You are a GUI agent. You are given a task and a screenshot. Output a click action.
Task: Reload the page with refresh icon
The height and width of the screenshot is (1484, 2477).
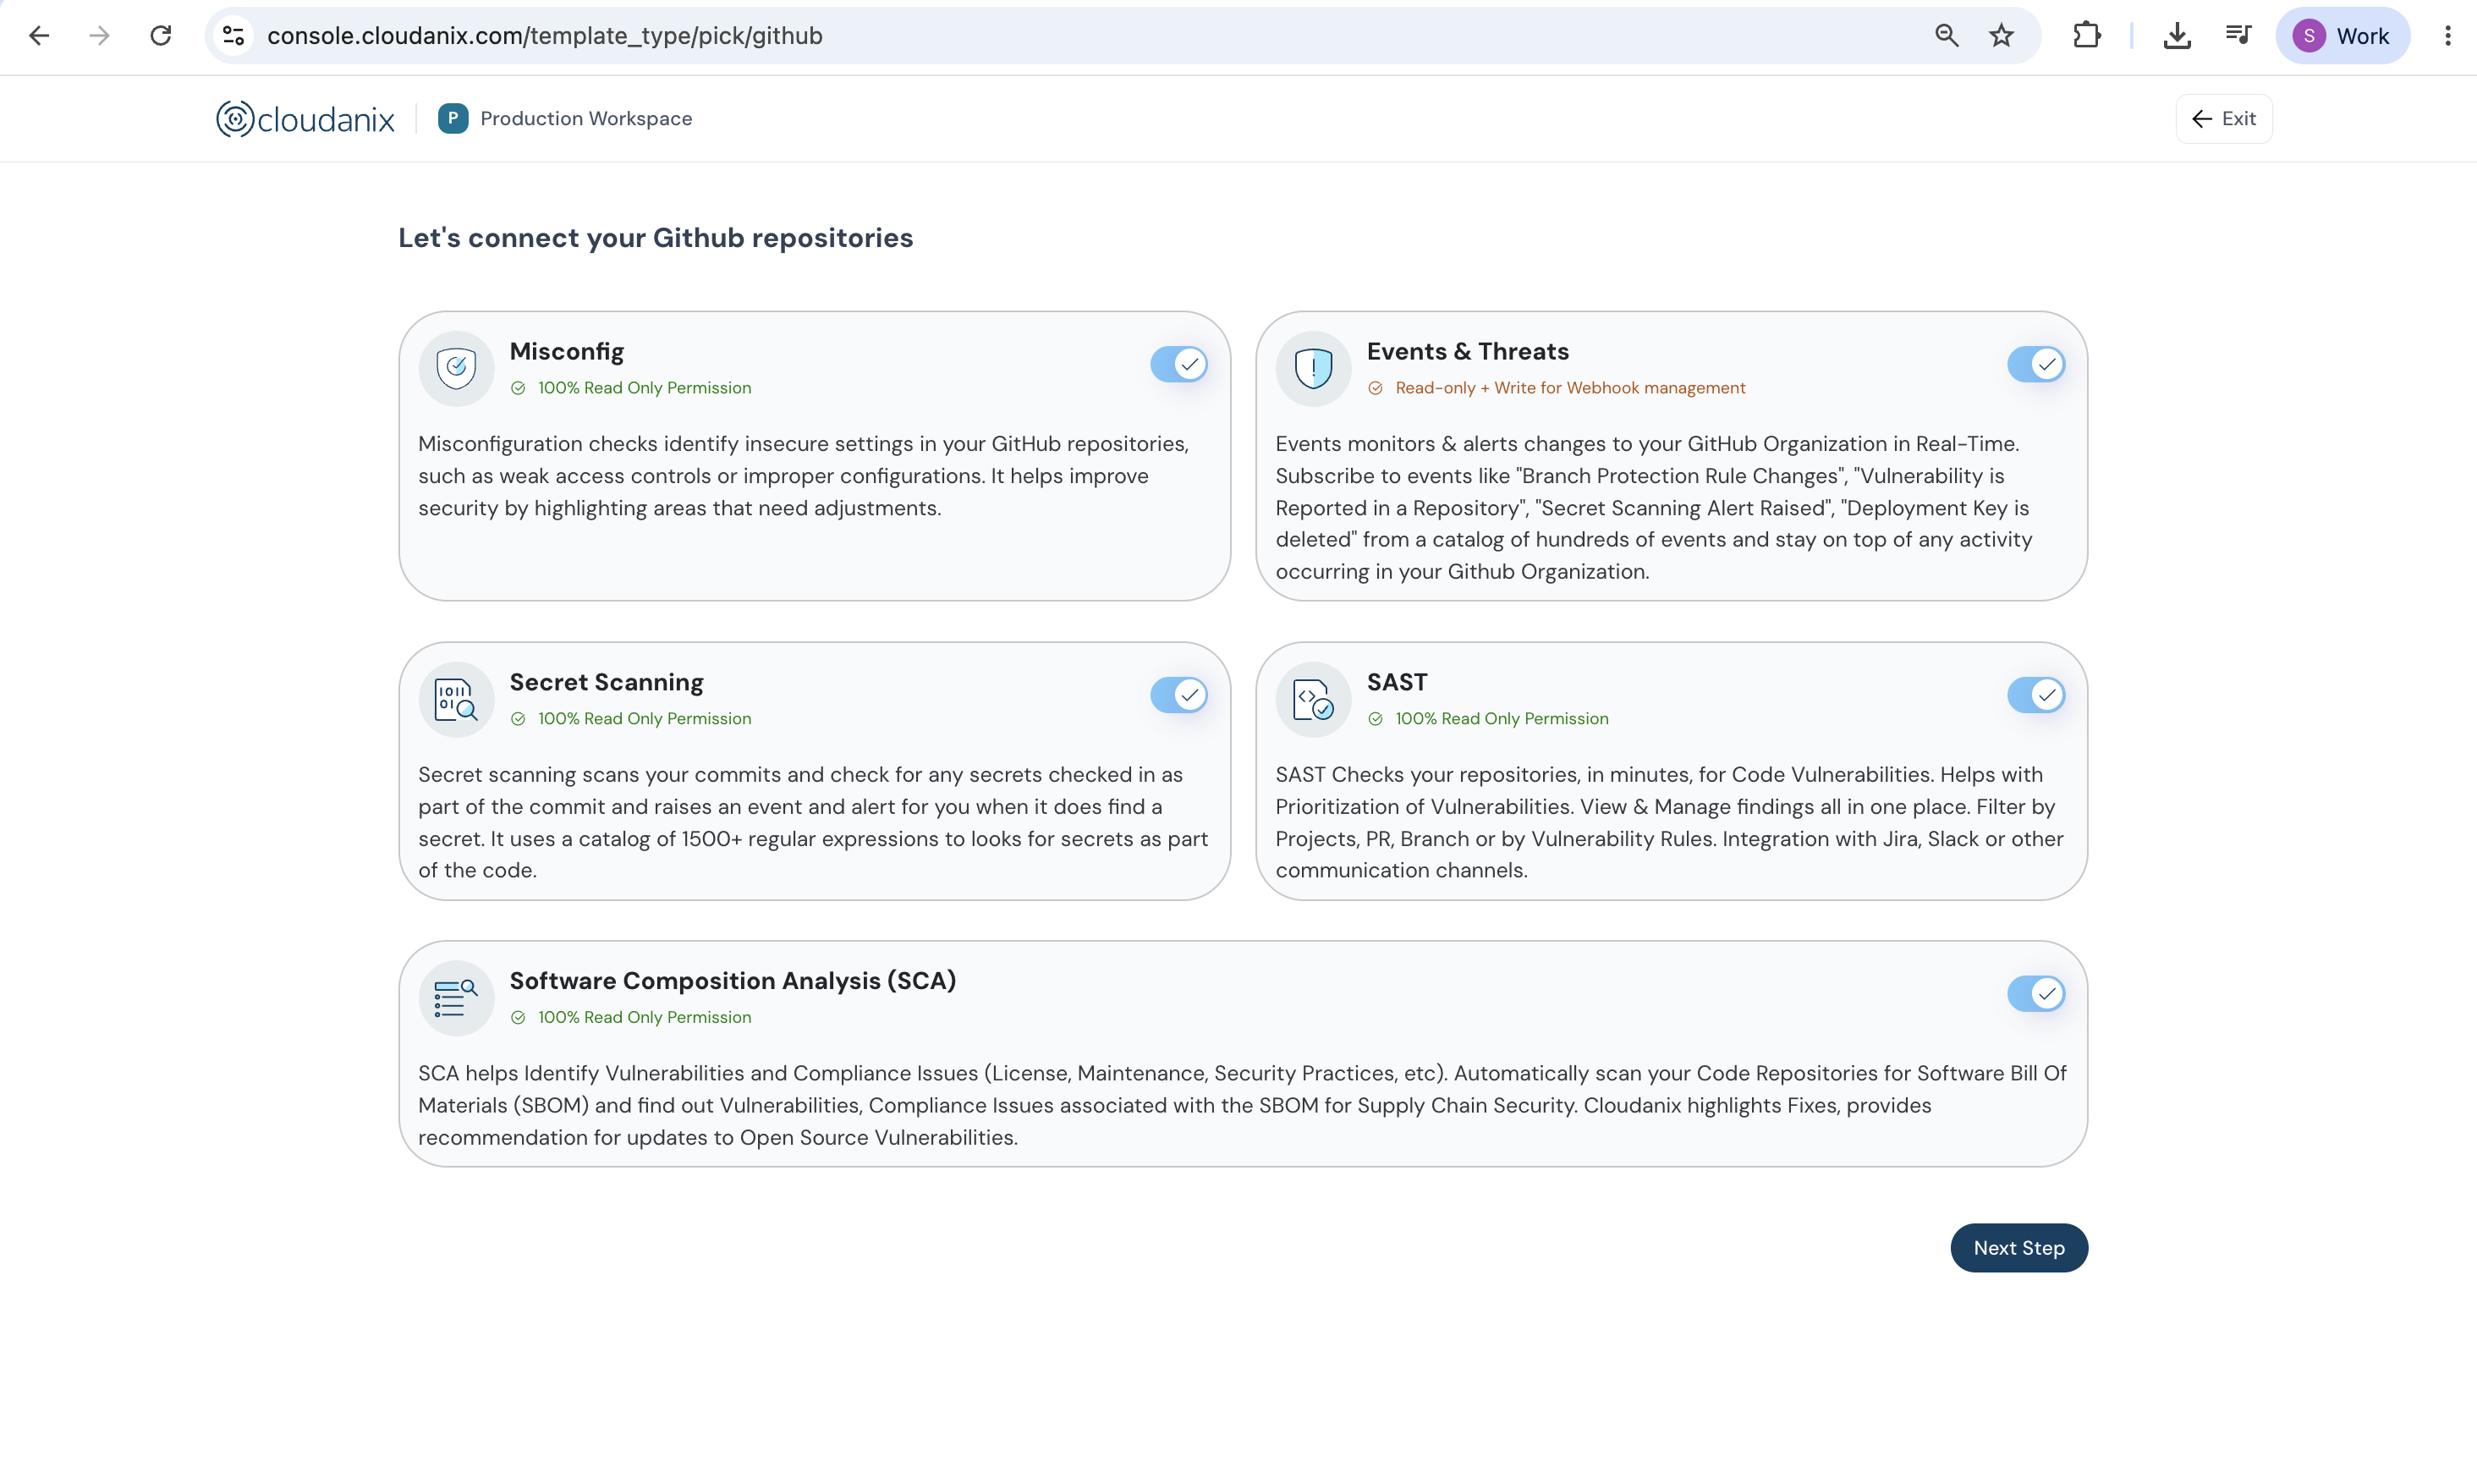tap(160, 36)
